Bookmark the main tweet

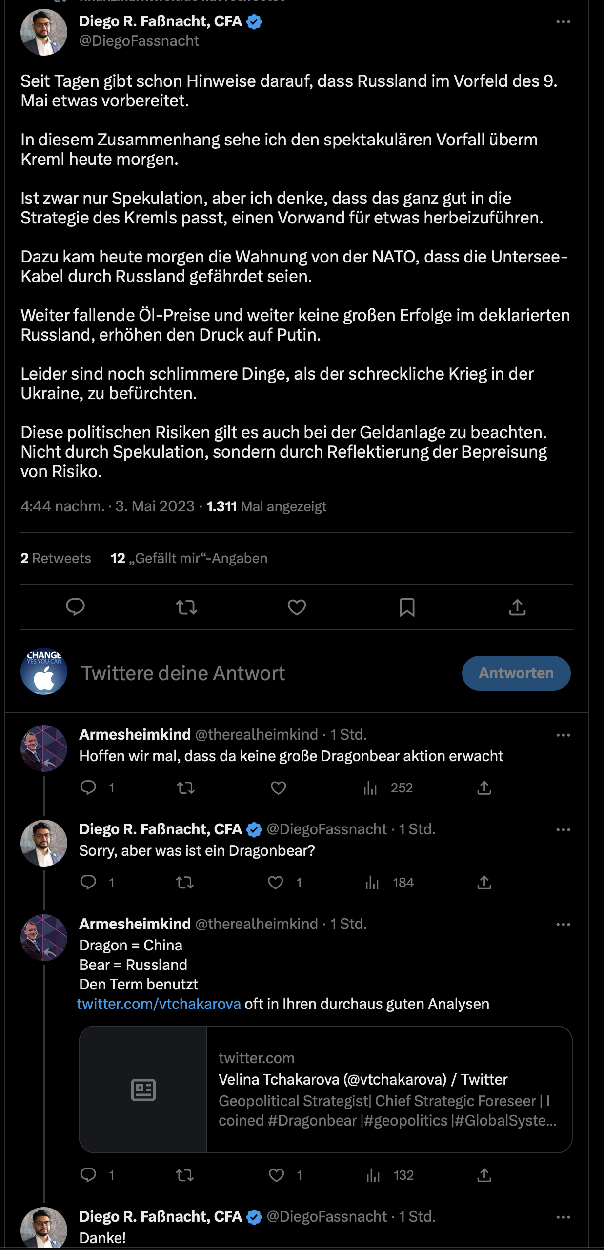407,607
